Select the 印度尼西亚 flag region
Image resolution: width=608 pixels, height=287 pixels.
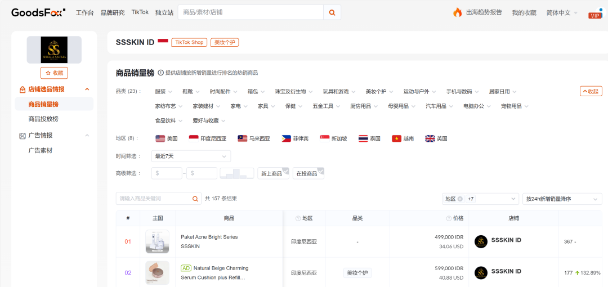[x=207, y=138]
